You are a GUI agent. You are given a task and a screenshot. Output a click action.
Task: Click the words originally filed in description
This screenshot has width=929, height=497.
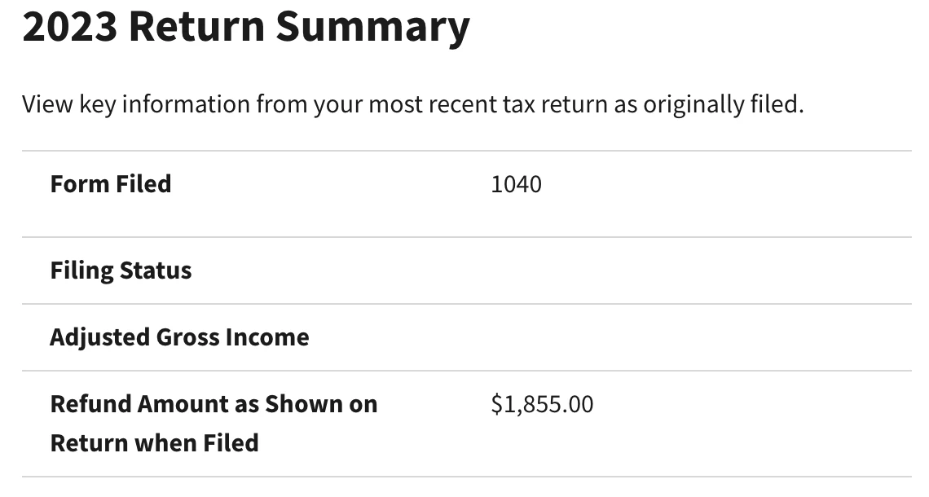724,105
